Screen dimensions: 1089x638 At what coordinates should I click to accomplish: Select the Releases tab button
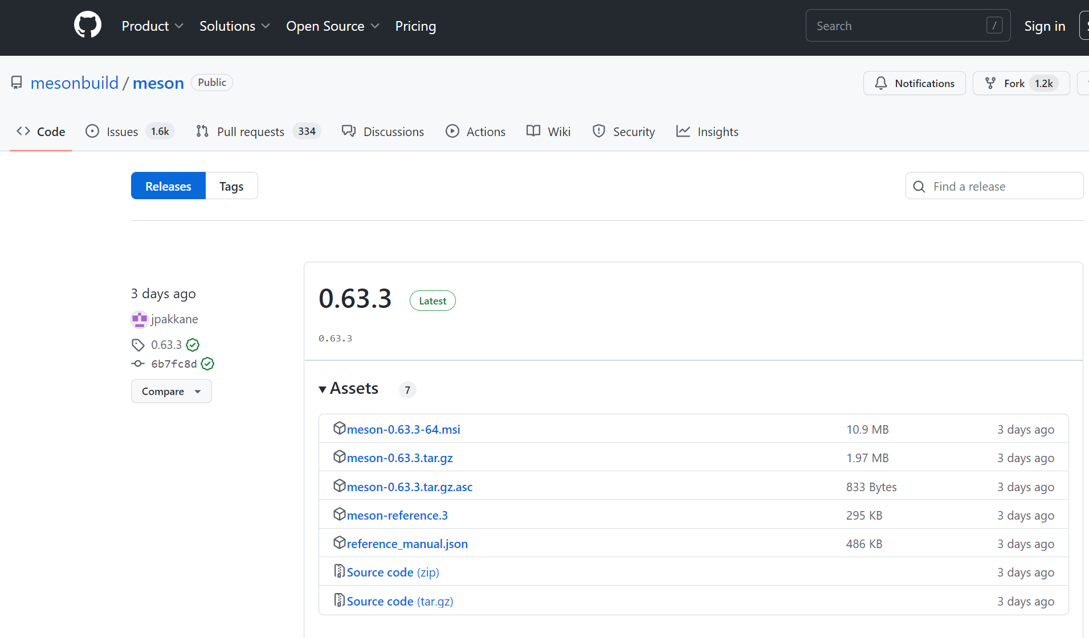point(168,186)
